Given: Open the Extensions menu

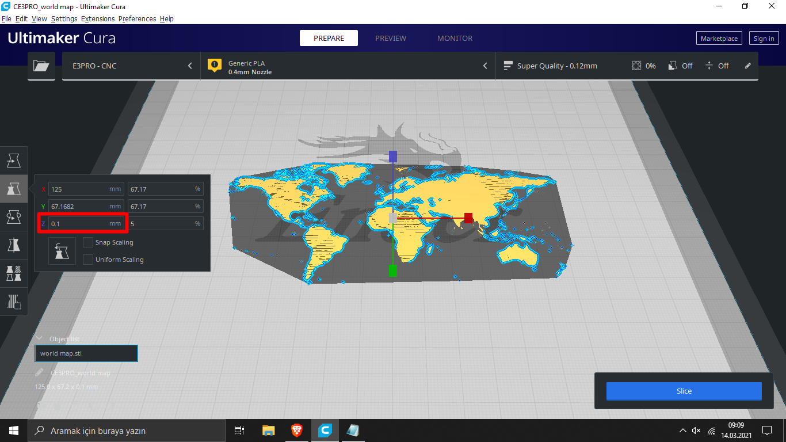Looking at the screenshot, I should (x=98, y=18).
